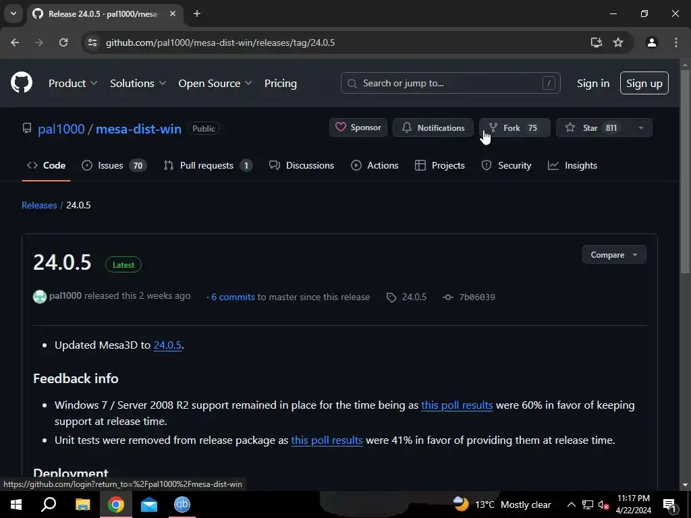Click the Sign up button
The height and width of the screenshot is (518, 691).
point(644,83)
